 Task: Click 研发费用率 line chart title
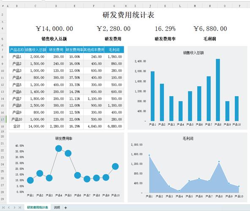pyautogui.click(x=64, y=138)
